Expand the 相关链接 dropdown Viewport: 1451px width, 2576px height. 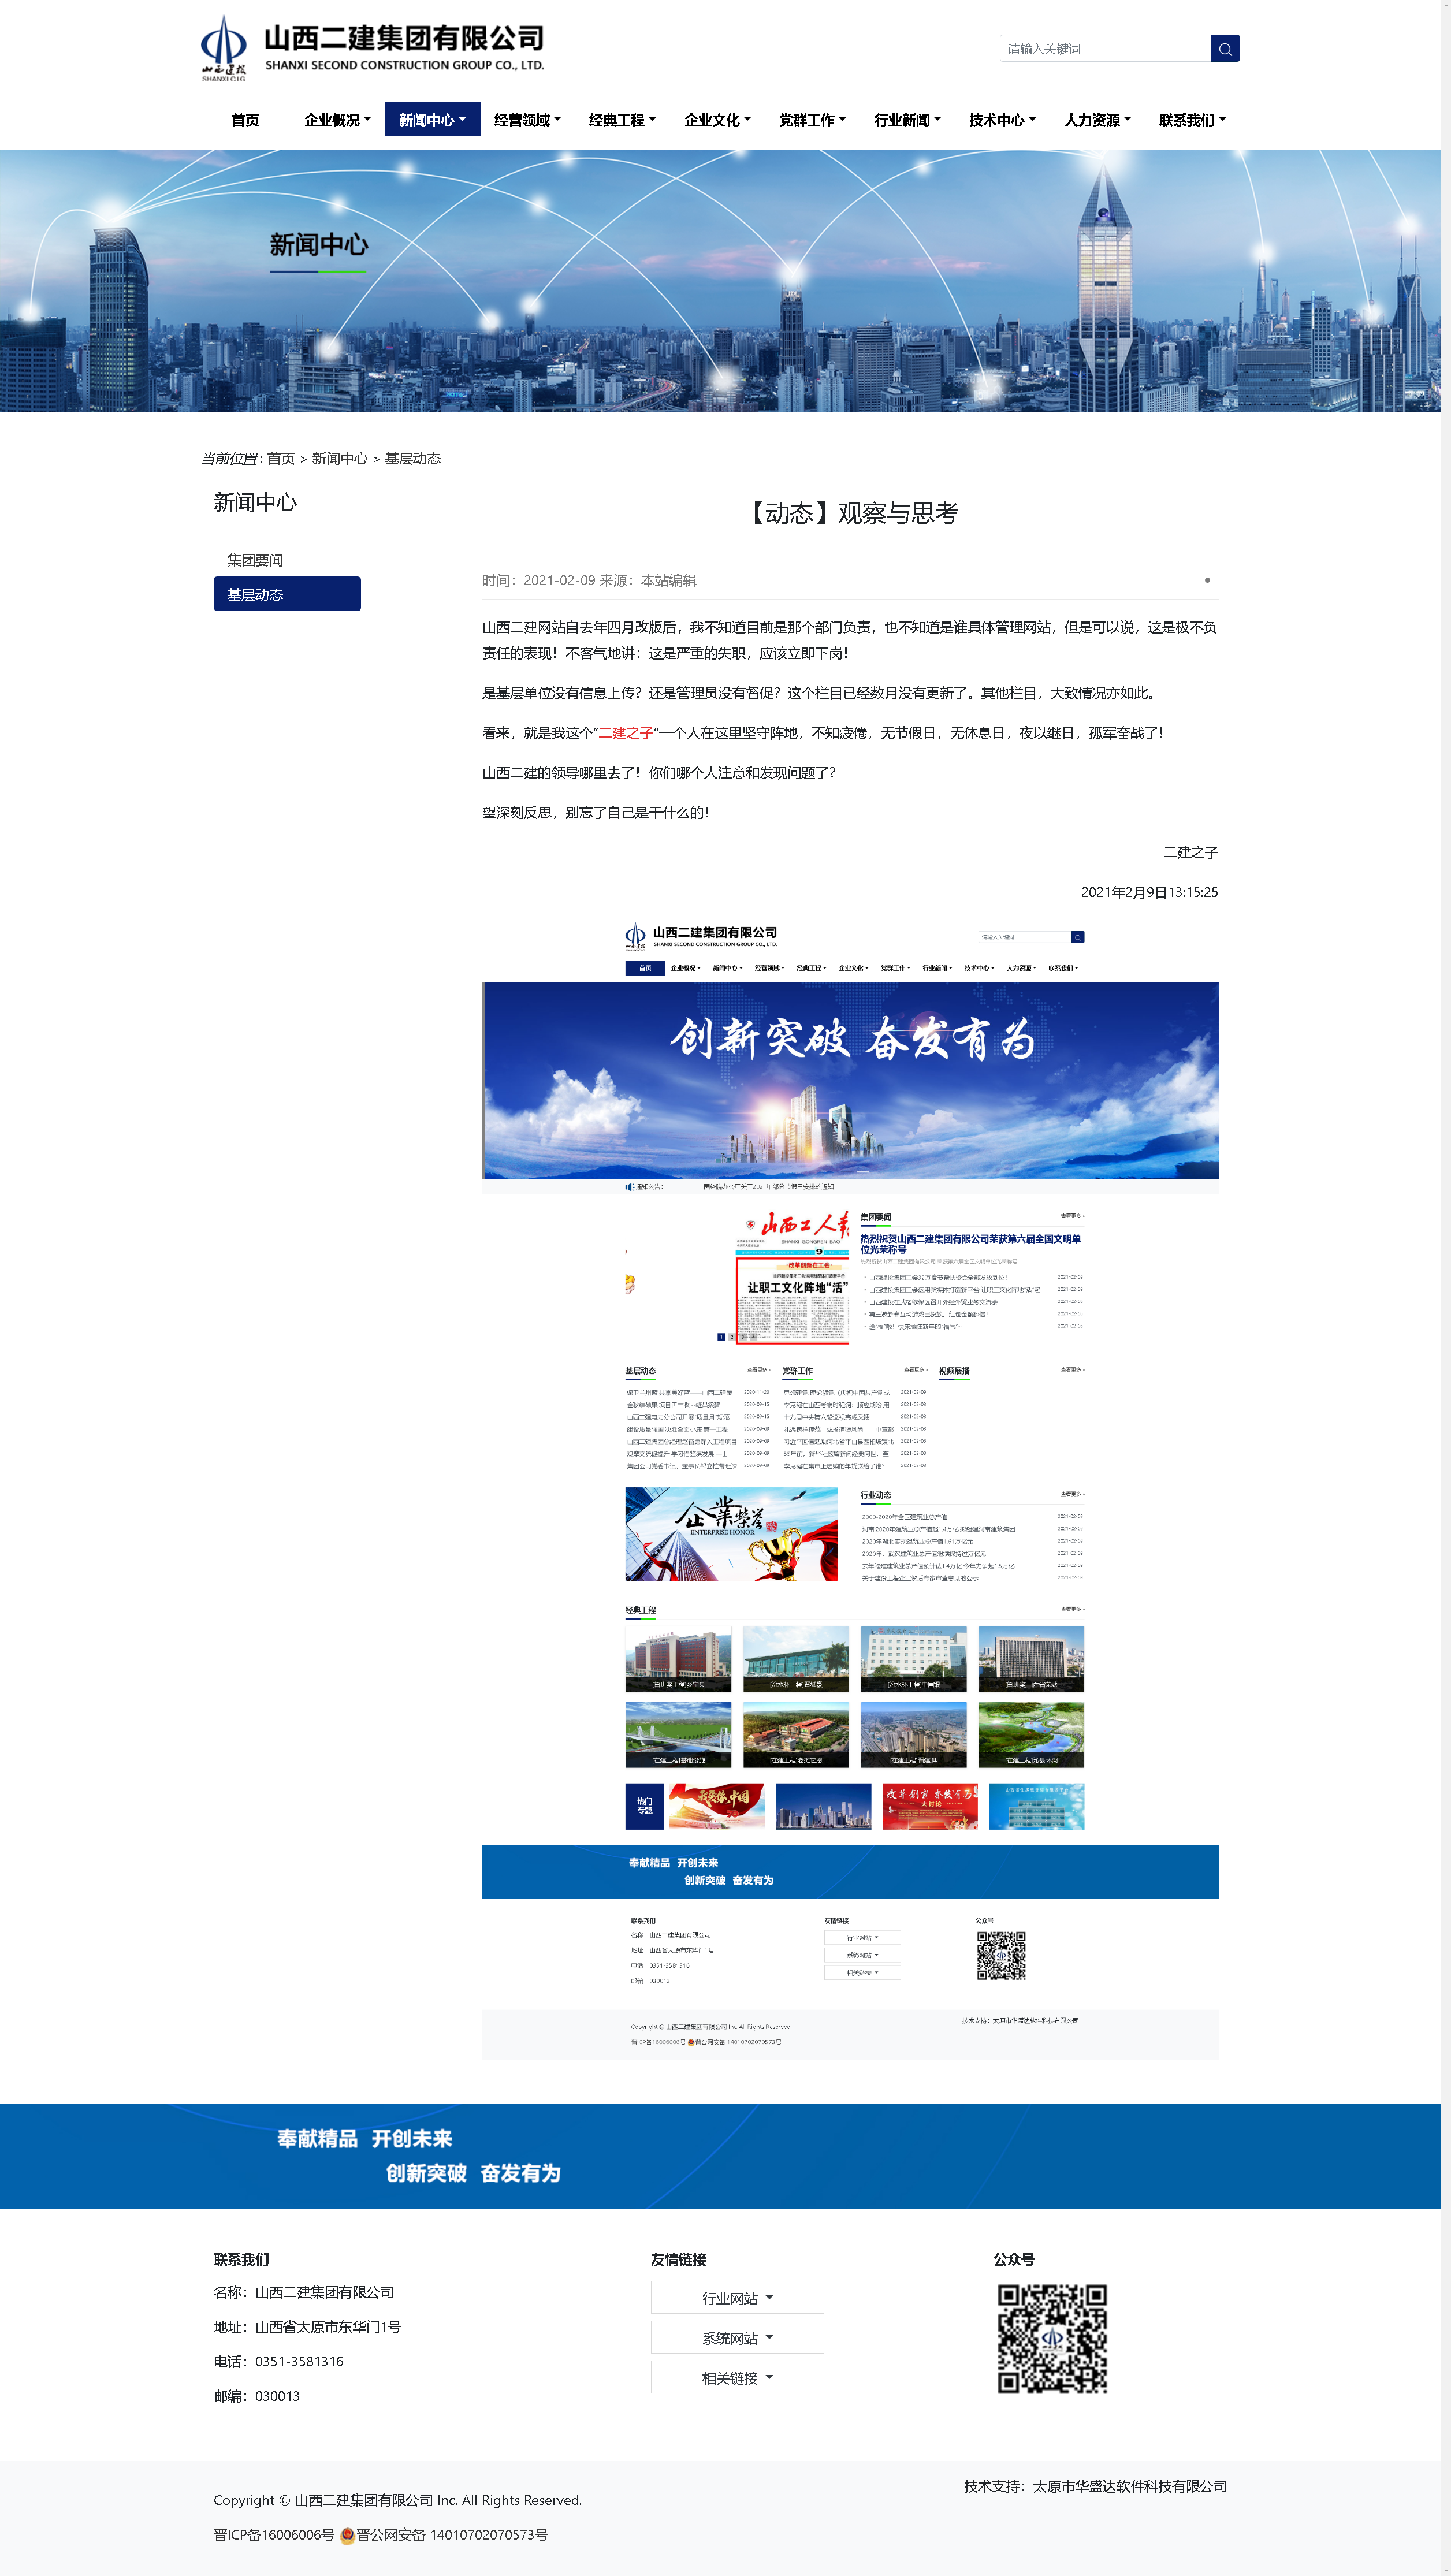coord(737,2378)
